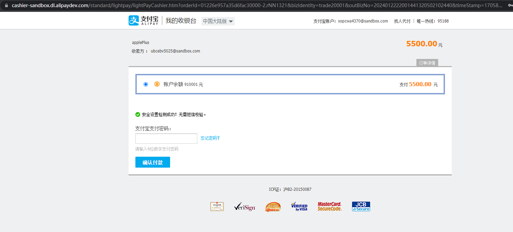Click the green security check icon
The height and width of the screenshot is (232, 513).
tap(138, 114)
